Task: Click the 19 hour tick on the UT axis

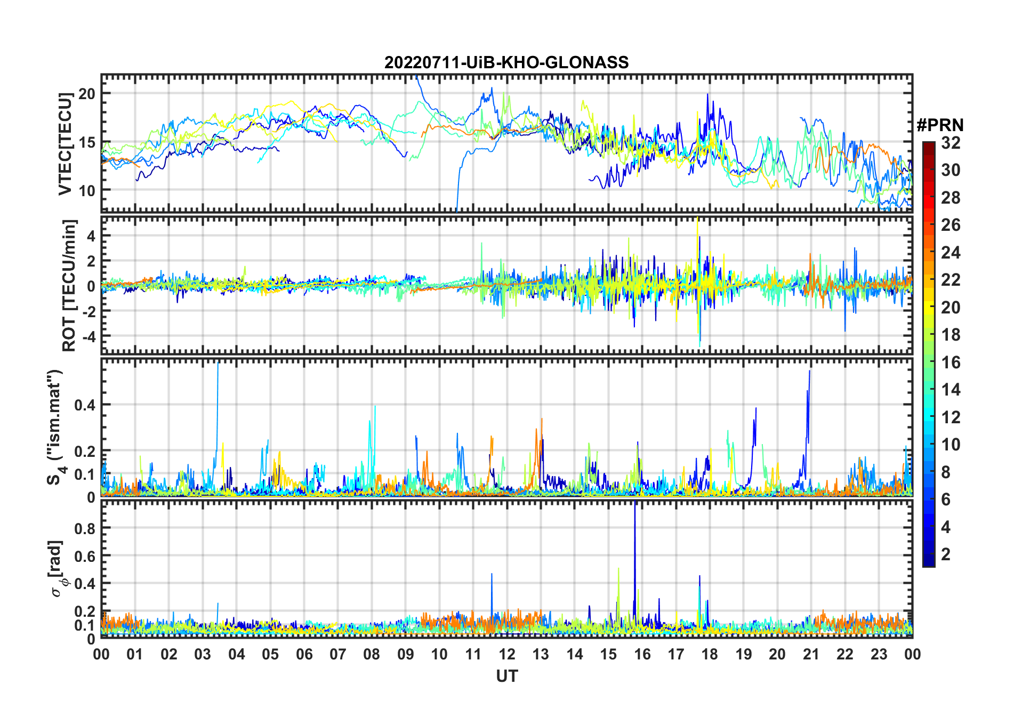Action: pyautogui.click(x=744, y=654)
